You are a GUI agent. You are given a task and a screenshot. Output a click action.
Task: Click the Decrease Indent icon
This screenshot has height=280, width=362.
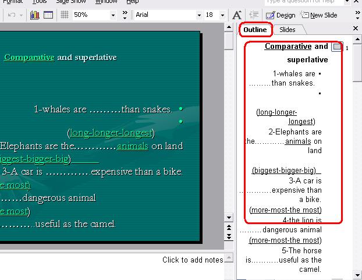(254, 15)
